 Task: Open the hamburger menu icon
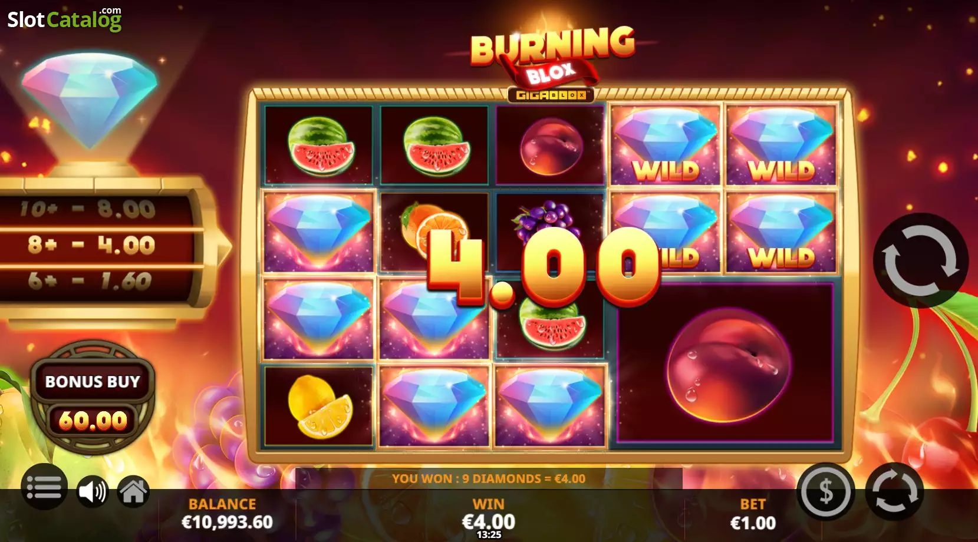(x=44, y=487)
